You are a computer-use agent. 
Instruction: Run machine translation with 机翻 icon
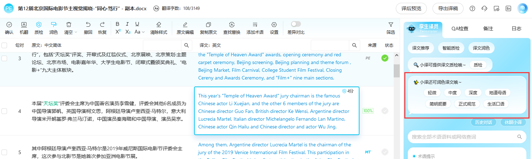coord(24,28)
